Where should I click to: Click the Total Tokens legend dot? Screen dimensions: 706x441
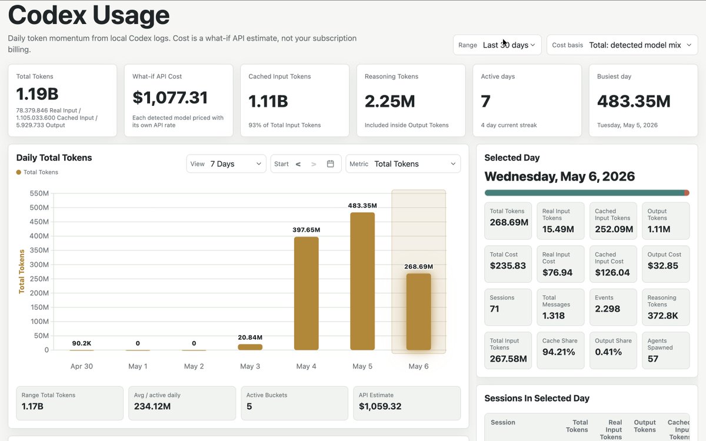click(x=19, y=172)
